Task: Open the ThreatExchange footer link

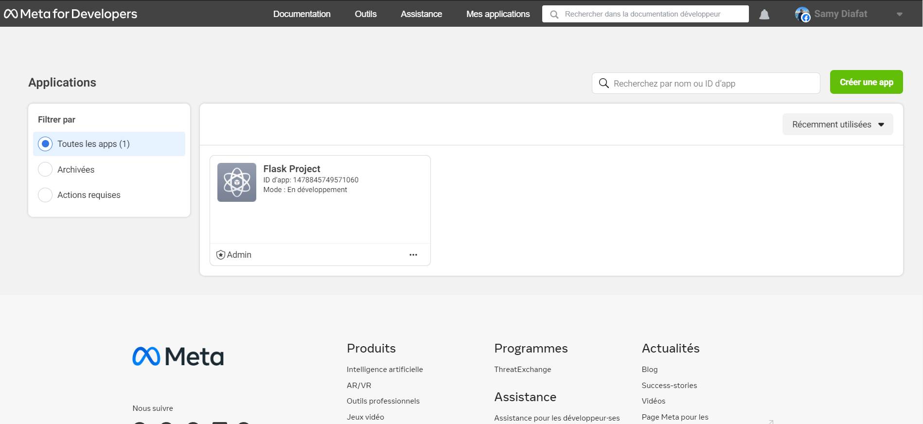Action: pos(523,370)
